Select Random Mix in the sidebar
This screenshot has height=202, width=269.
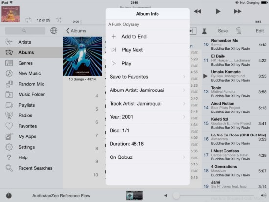tap(31, 84)
